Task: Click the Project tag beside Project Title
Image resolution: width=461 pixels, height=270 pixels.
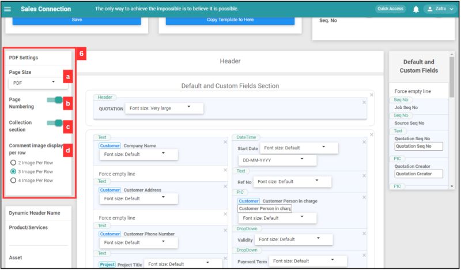Action: click(107, 264)
